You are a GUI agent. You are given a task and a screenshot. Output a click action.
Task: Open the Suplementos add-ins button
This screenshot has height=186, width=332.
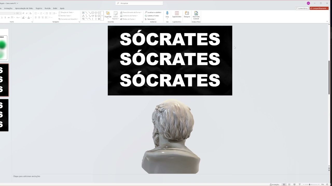[x=177, y=14]
